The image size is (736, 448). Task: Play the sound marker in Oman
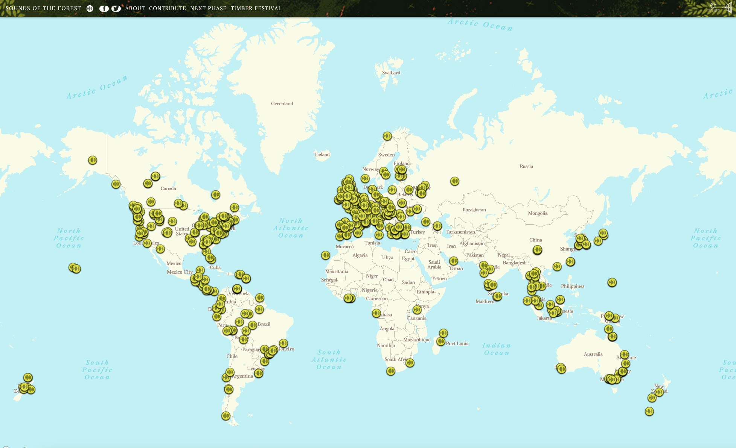pyautogui.click(x=454, y=261)
